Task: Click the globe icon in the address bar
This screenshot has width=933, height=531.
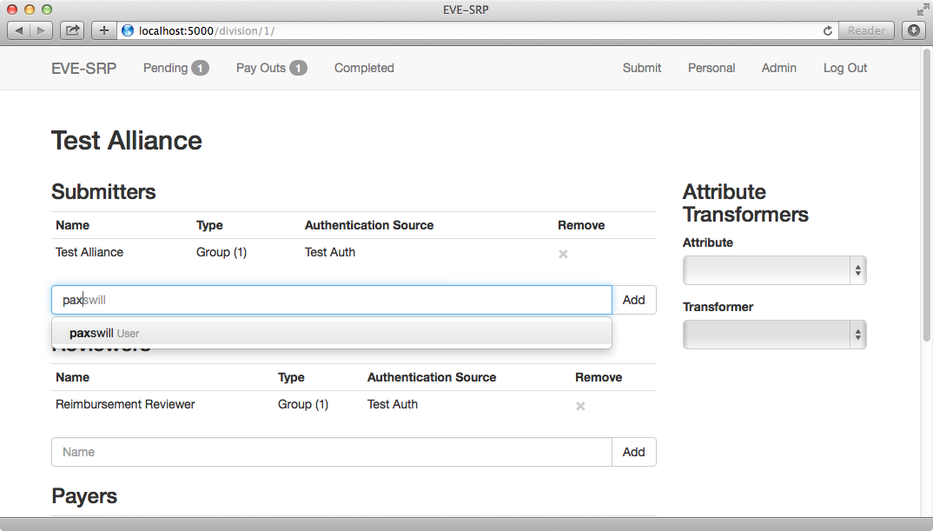Action: pos(128,30)
